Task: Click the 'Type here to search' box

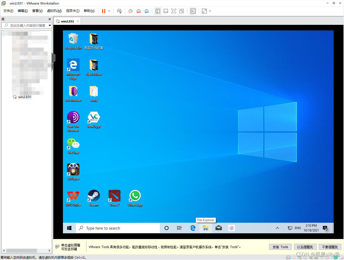Action: 118,228
